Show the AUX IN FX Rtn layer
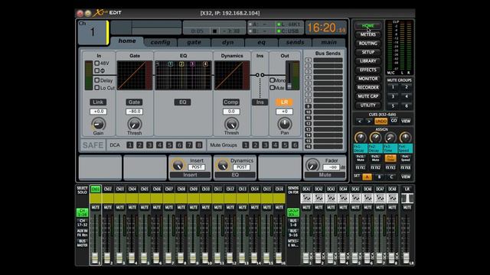 82,232
